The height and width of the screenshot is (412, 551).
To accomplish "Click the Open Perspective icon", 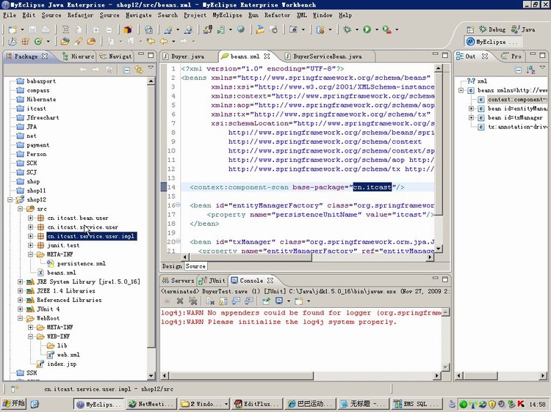I will [470, 30].
